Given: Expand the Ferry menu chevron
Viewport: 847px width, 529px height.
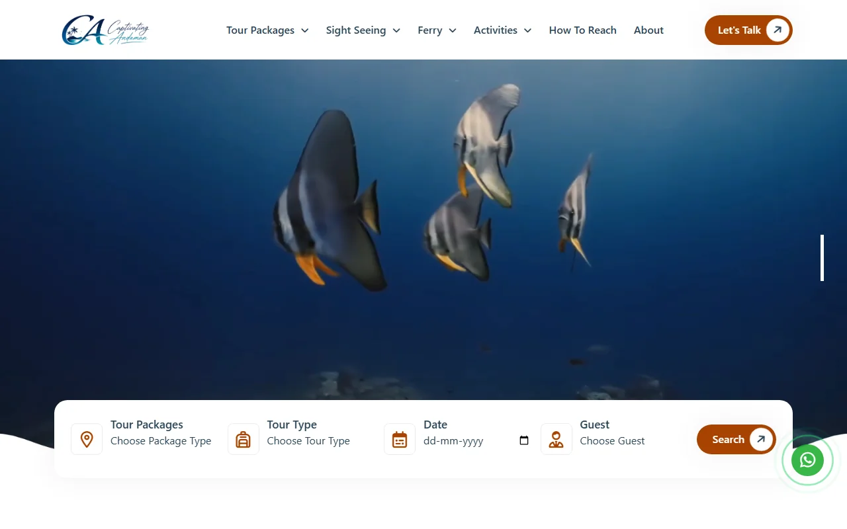Looking at the screenshot, I should click(453, 30).
